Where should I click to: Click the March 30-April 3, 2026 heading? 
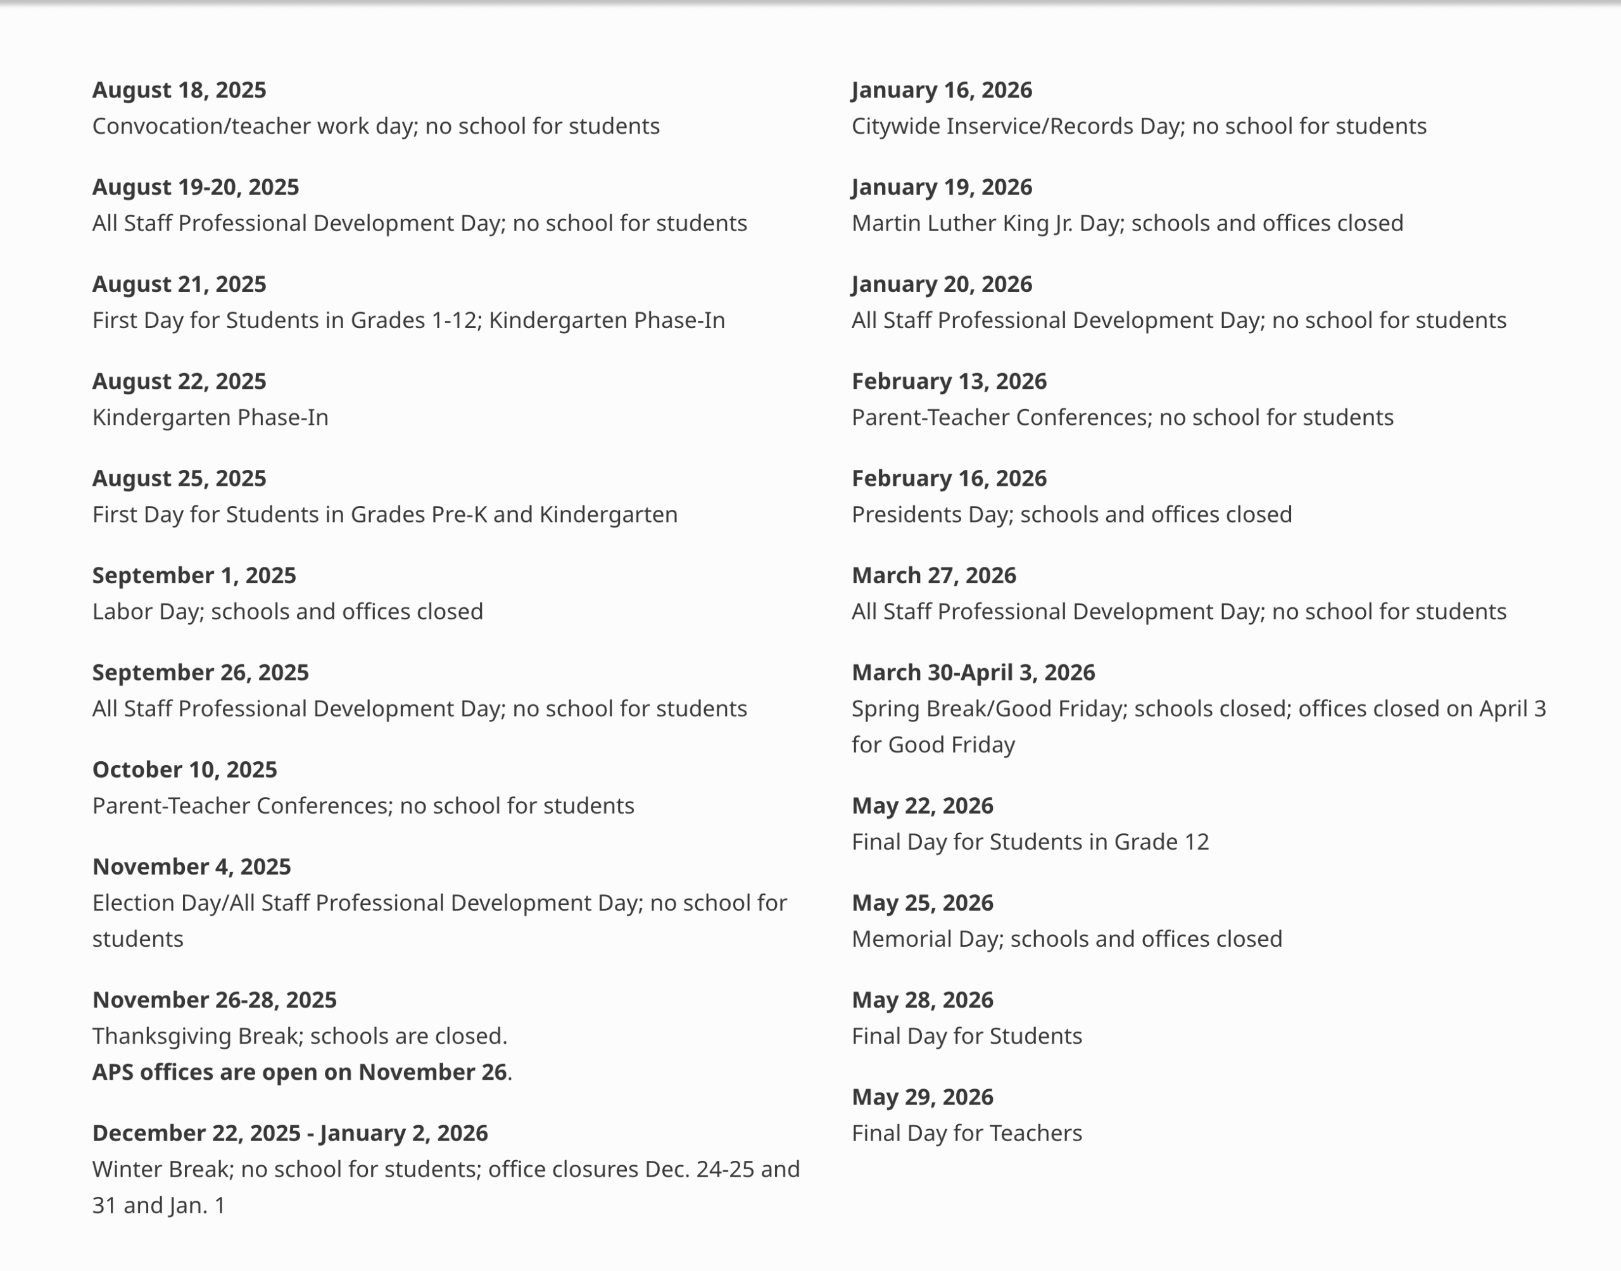pos(973,673)
